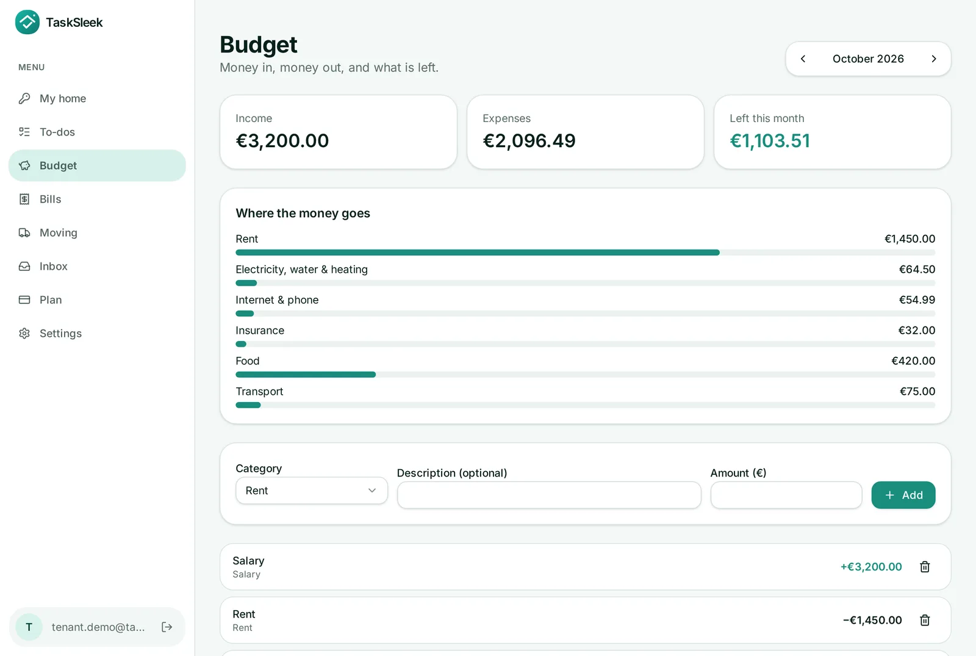Image resolution: width=976 pixels, height=656 pixels.
Task: Focus the Description (optional) input field
Action: click(x=549, y=495)
